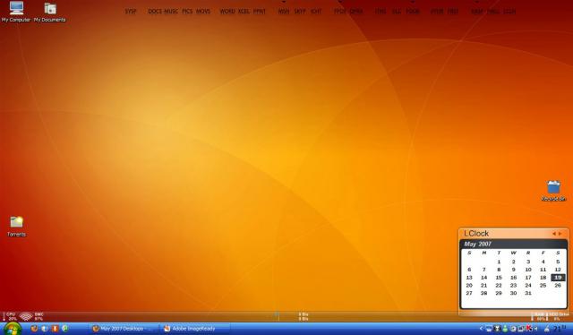Select day 15 in the LClock calendar
The image size is (573, 335).
pyautogui.click(x=499, y=278)
